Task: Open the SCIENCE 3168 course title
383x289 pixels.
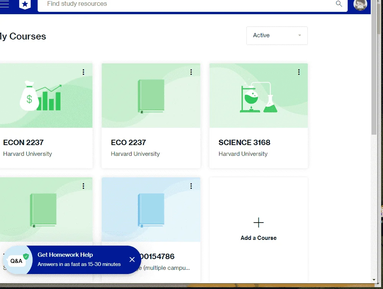Action: (x=244, y=142)
